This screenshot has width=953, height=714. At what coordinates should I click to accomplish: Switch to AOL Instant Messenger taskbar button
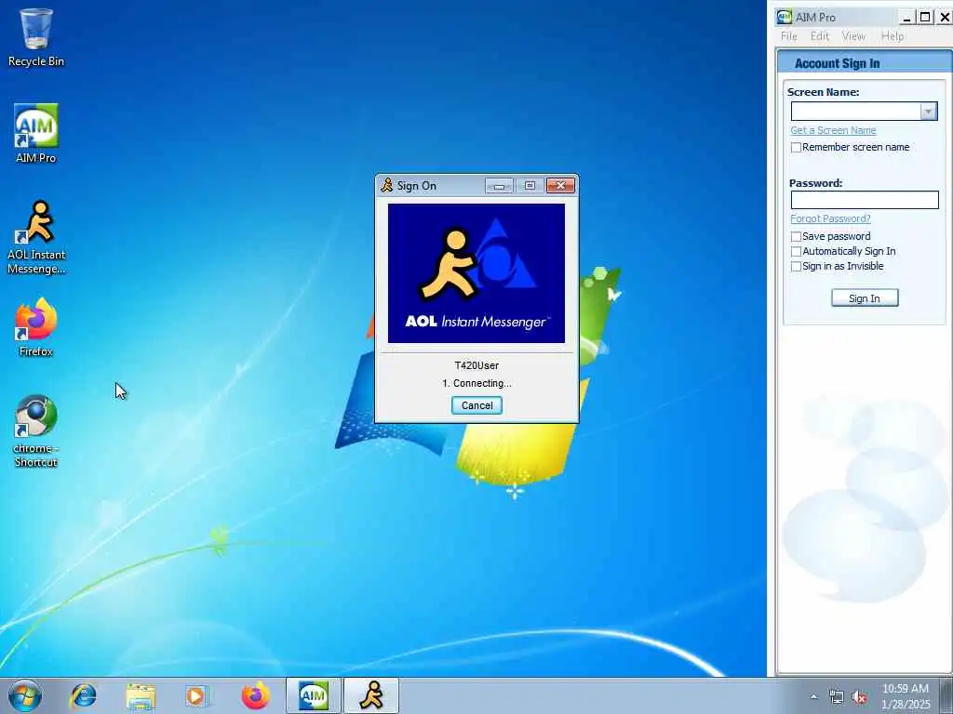371,695
